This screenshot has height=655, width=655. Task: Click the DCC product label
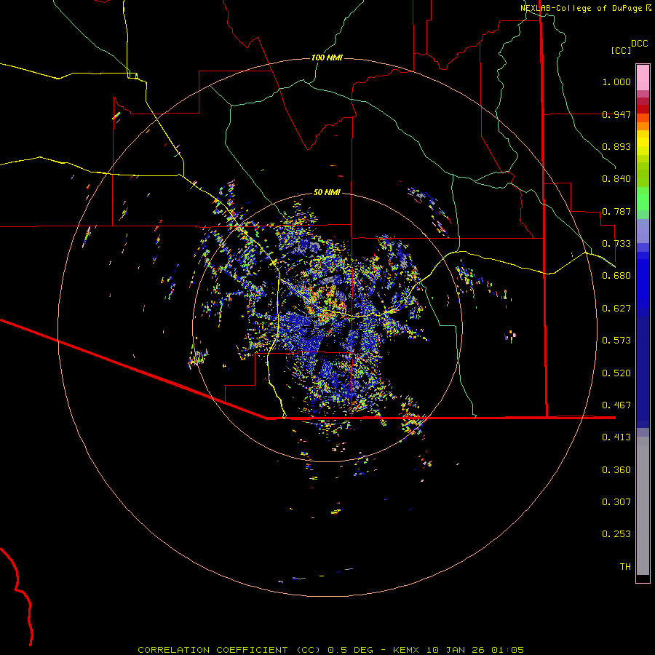640,44
